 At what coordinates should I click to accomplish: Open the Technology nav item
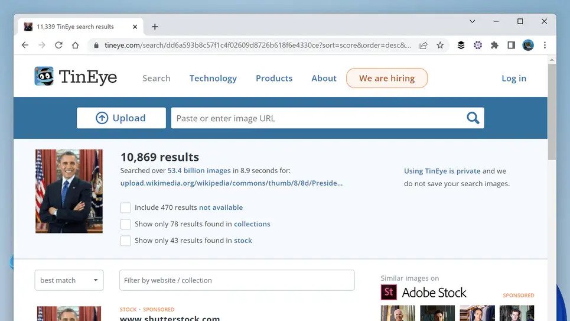pos(213,78)
